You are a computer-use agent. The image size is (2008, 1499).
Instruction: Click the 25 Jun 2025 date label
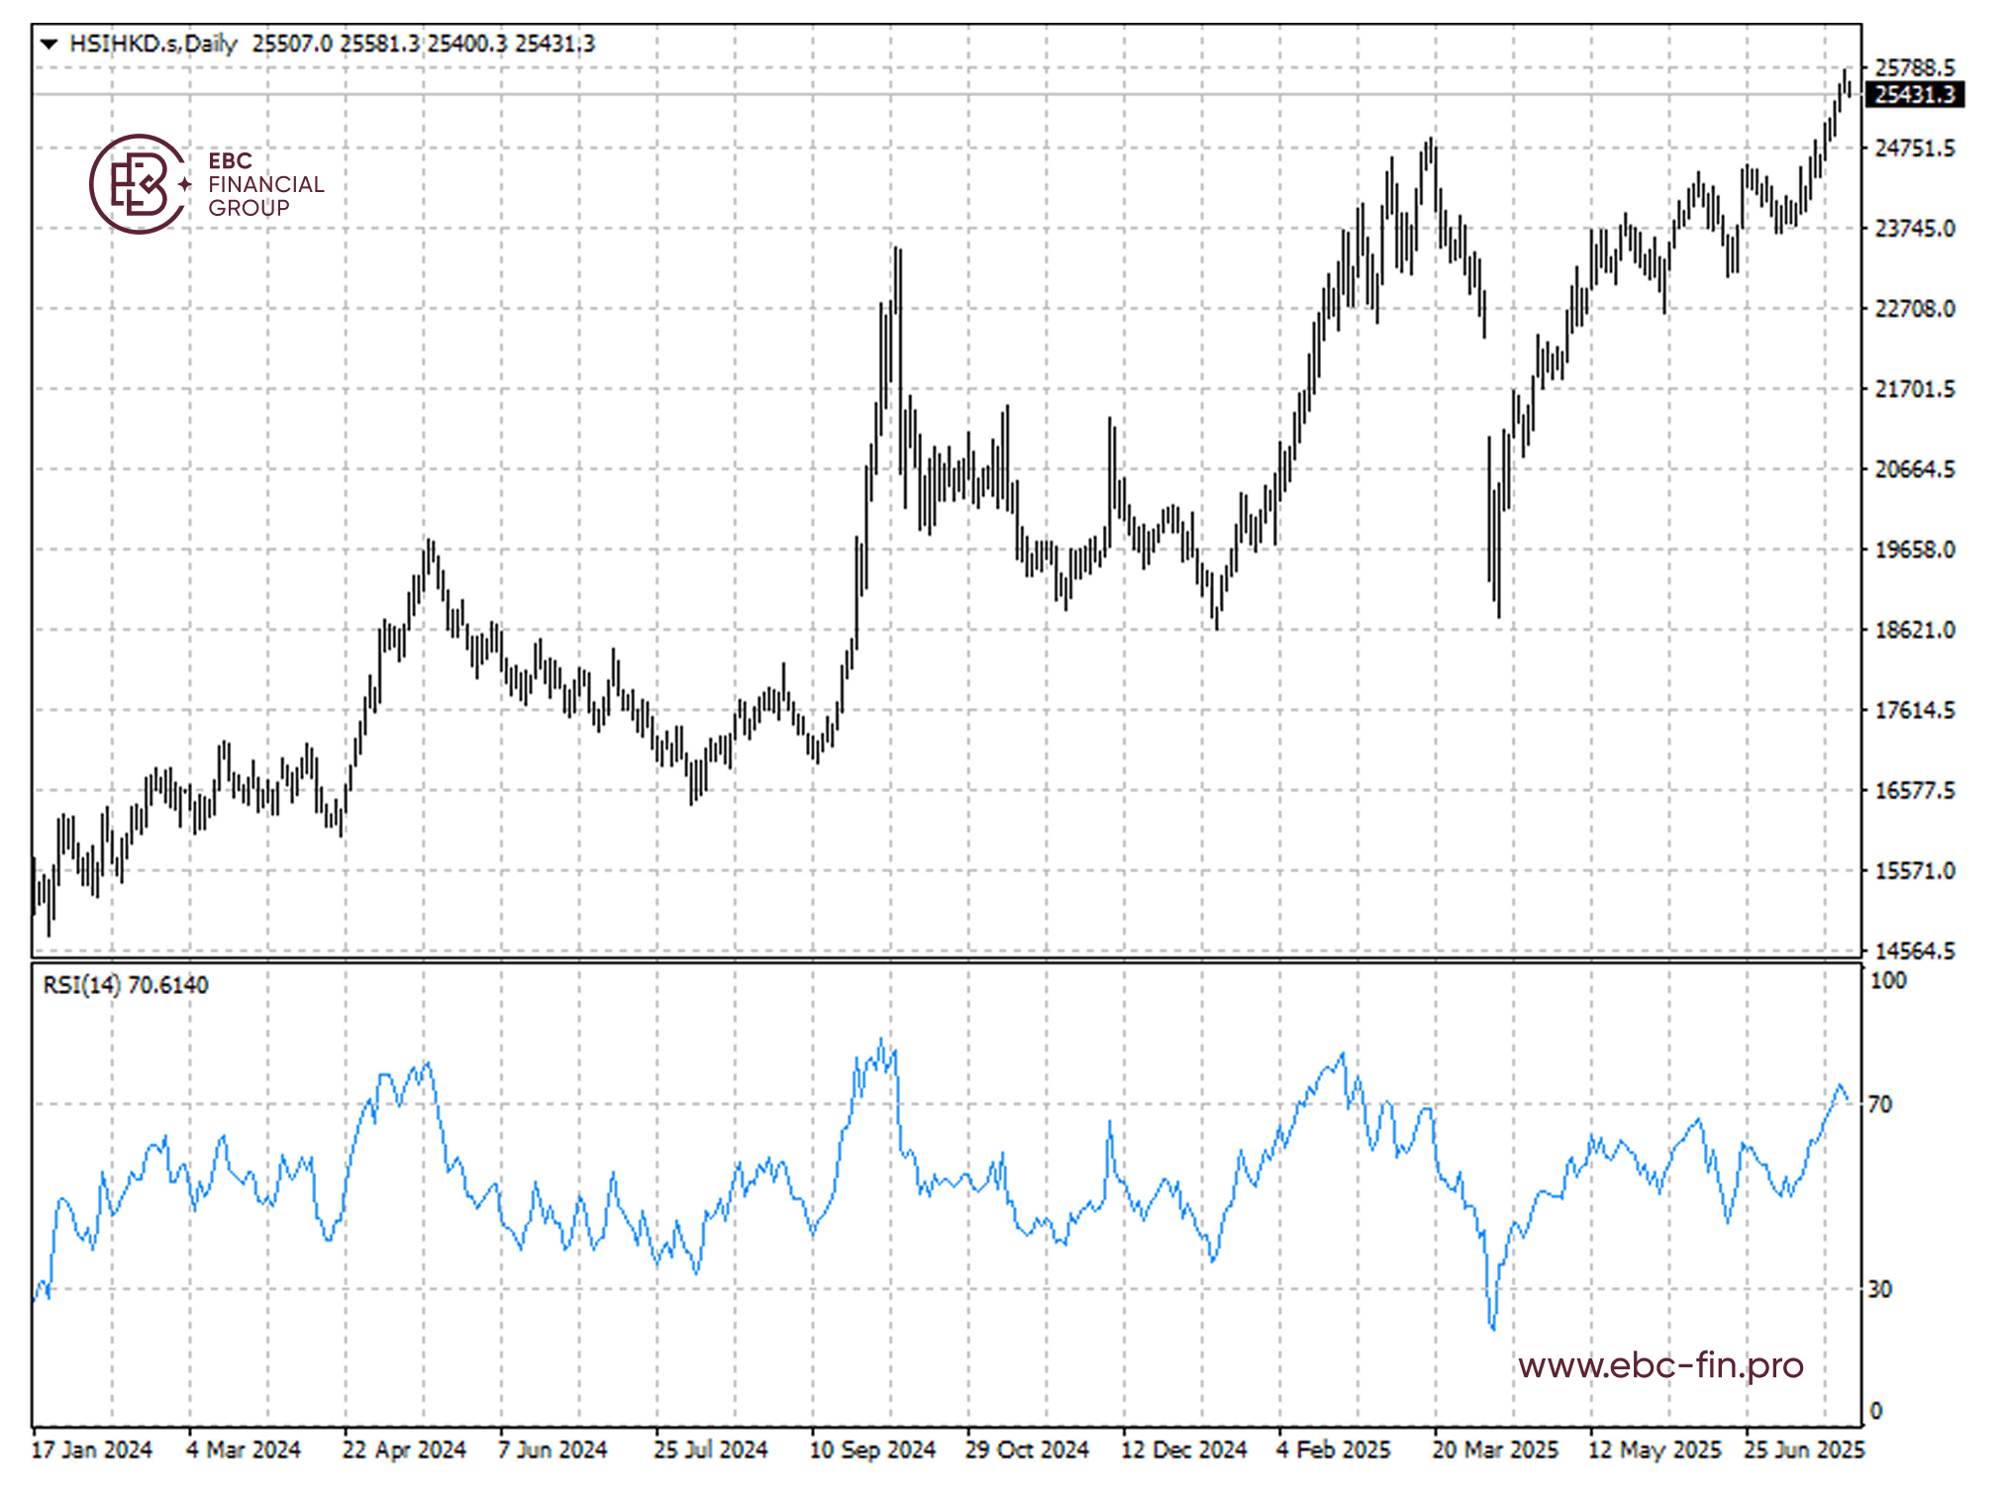click(1804, 1449)
